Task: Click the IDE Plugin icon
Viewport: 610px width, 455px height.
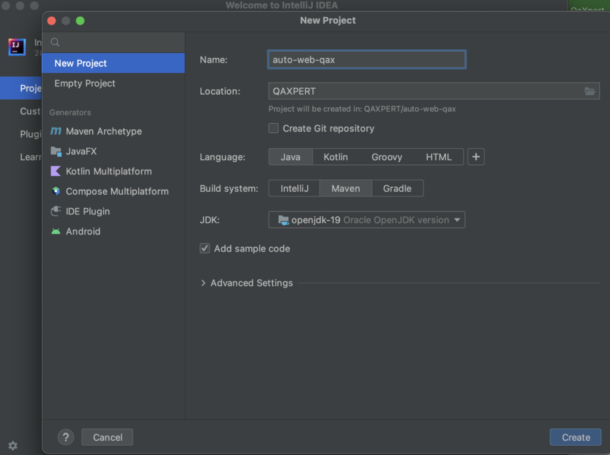Action: [56, 211]
